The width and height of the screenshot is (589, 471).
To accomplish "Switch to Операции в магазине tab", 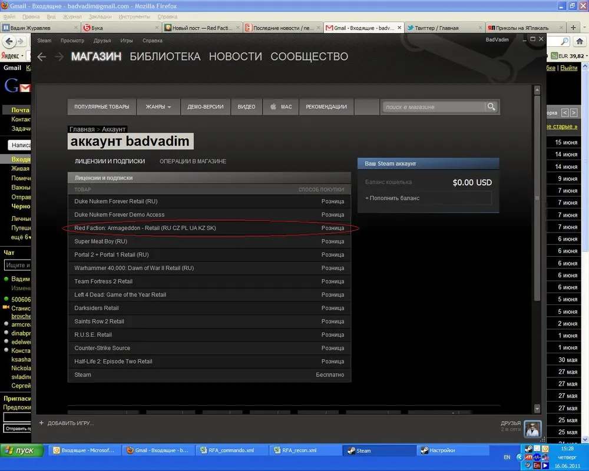I will click(x=193, y=161).
